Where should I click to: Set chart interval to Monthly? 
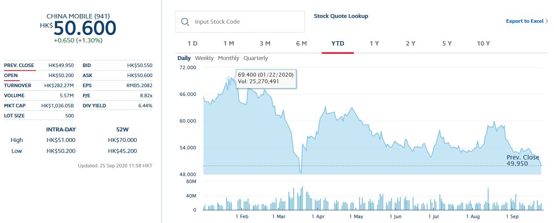tap(228, 58)
